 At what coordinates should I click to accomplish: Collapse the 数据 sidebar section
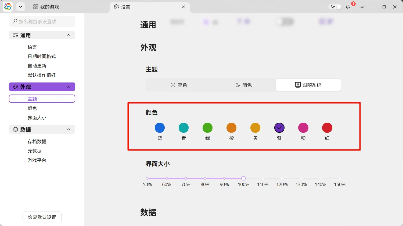click(69, 130)
